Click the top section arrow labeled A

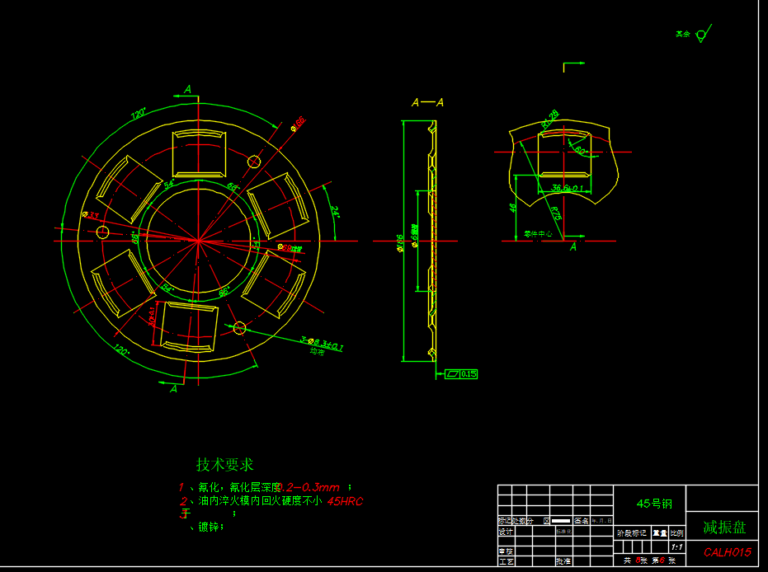coord(187,90)
